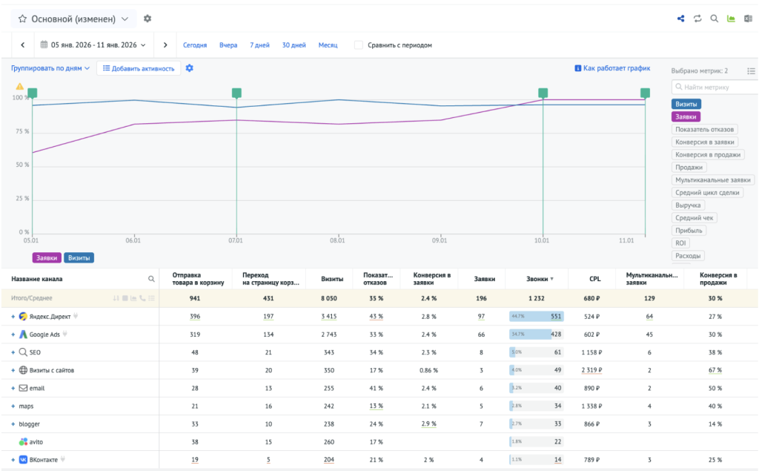Open search via top magnifier icon
This screenshot has width=759, height=471.
point(714,19)
